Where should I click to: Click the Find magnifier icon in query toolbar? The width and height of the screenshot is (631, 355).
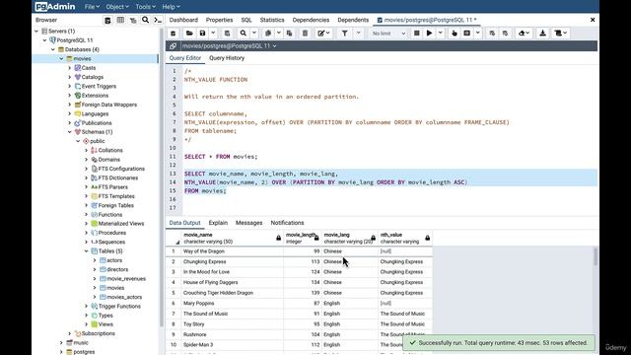click(244, 34)
